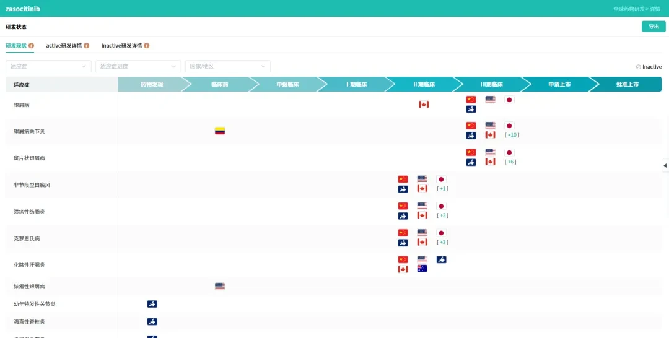Click the Australia flag in 化脓性汗腺炎 row
669x338 pixels.
tap(422, 269)
